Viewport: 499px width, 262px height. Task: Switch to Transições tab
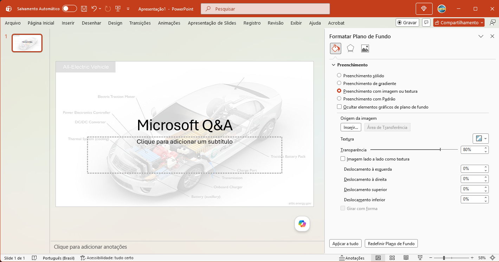pos(140,23)
